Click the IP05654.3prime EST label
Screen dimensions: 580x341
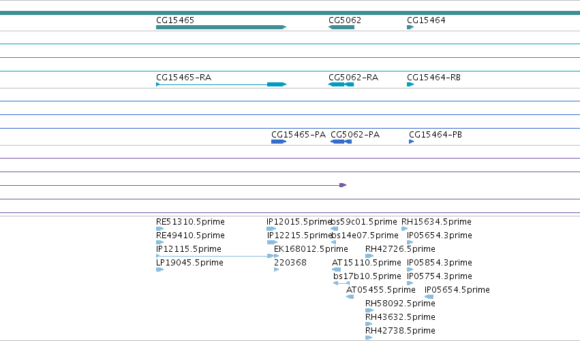point(440,236)
